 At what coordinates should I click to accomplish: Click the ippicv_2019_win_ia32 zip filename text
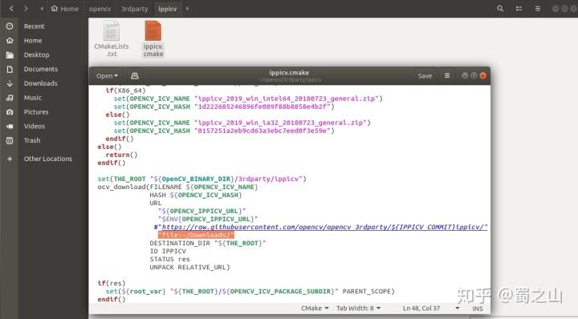coord(282,123)
